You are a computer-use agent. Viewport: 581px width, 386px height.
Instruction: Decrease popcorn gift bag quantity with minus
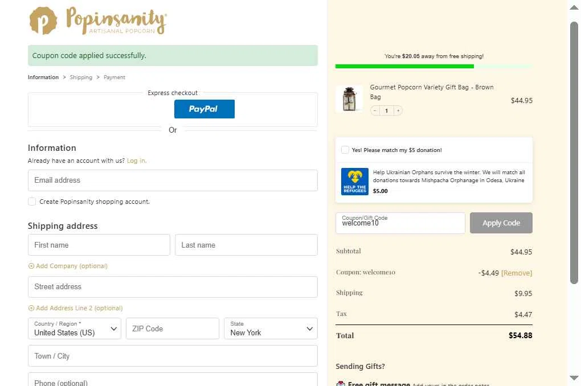(x=375, y=110)
